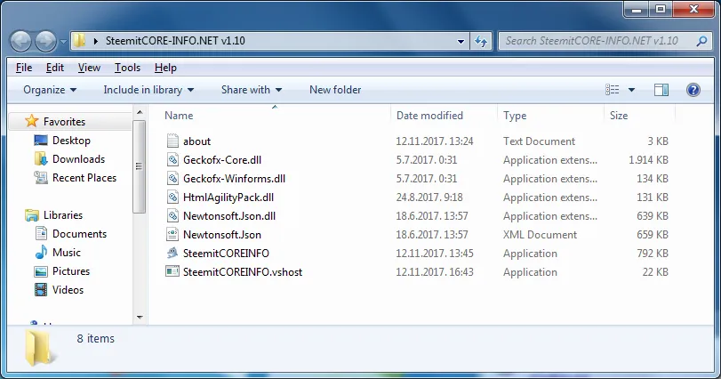721x379 pixels.
Task: Select Recent Places in Favorites
Action: coord(84,178)
